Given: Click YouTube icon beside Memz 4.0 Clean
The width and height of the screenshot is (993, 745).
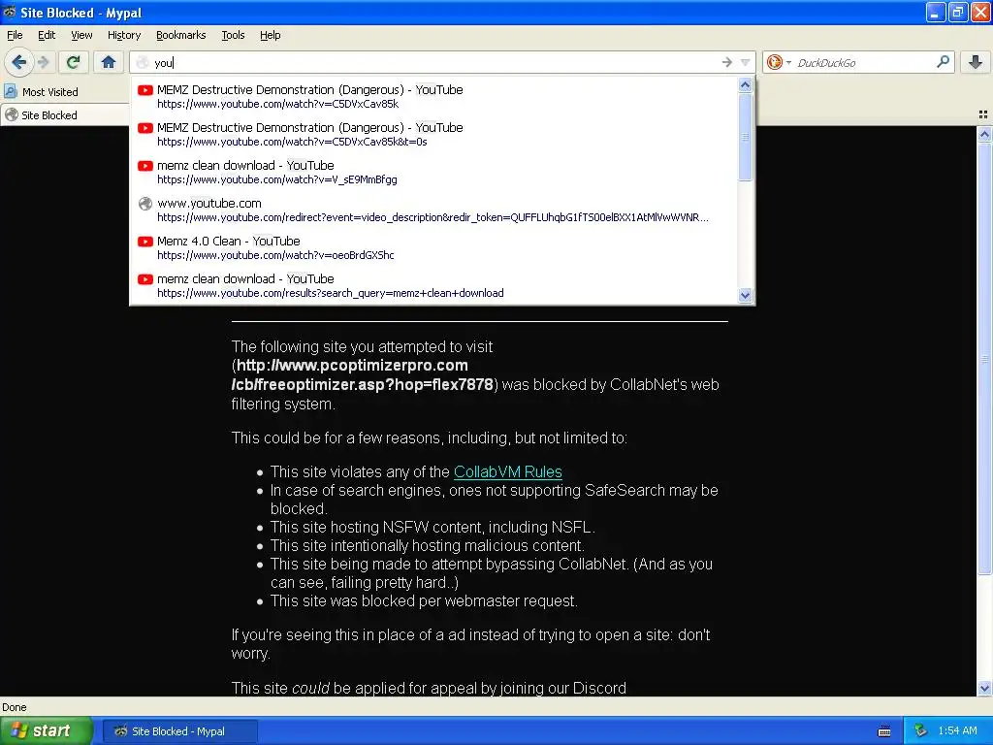Looking at the screenshot, I should pos(145,242).
